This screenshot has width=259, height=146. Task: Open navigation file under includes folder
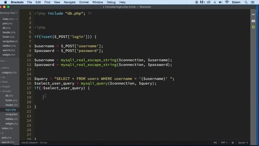click(11, 114)
